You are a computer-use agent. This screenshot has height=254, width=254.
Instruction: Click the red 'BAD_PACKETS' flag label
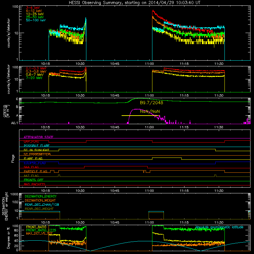coord(35,184)
